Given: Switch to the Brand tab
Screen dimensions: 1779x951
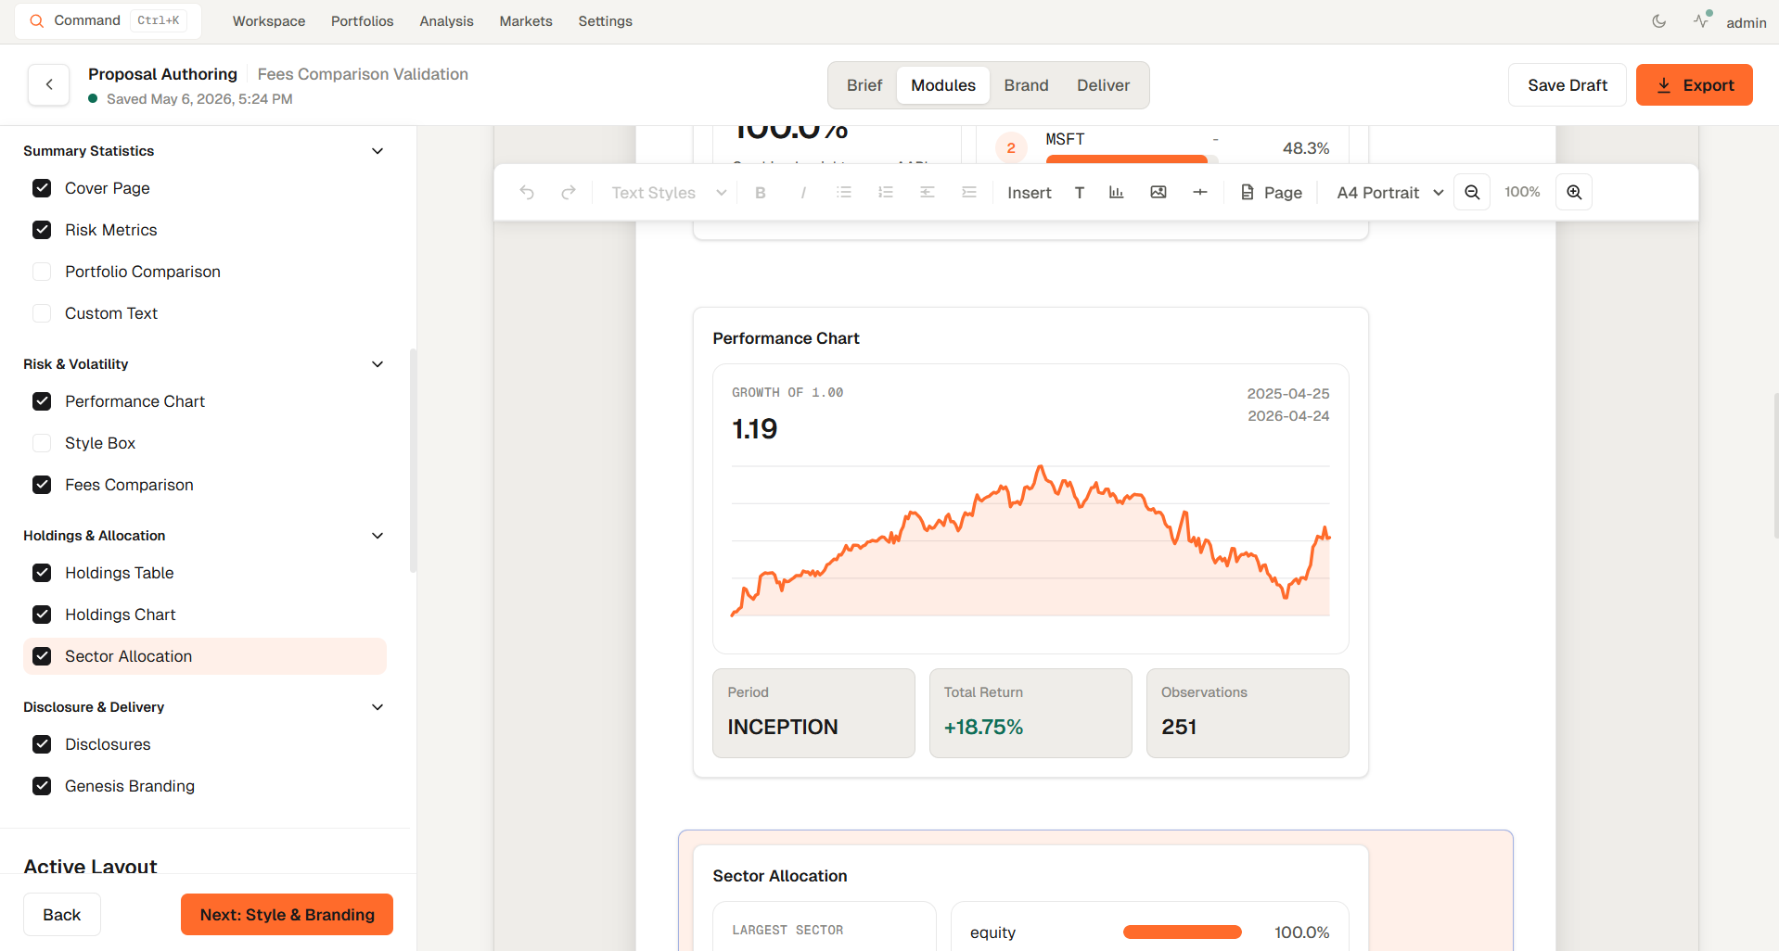Looking at the screenshot, I should click(1026, 85).
